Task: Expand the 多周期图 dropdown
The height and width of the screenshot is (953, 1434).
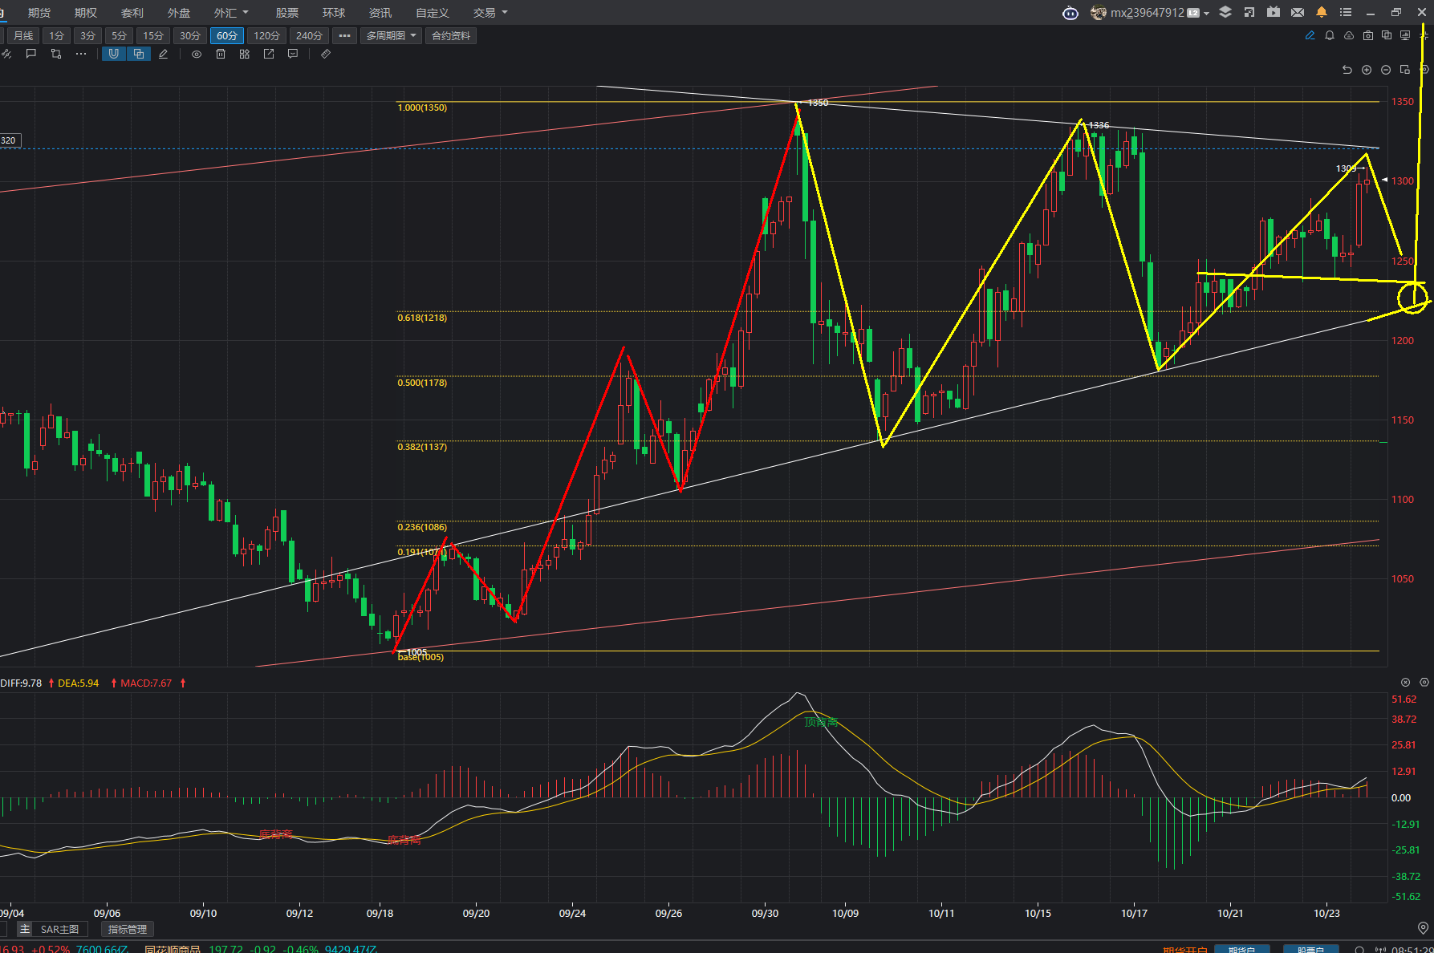Action: (392, 35)
